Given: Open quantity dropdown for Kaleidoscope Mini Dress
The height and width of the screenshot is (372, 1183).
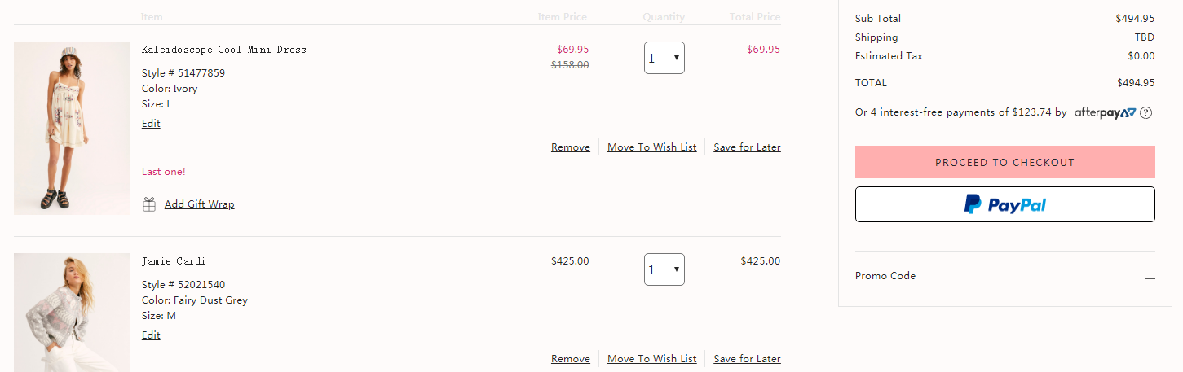Looking at the screenshot, I should pos(664,59).
